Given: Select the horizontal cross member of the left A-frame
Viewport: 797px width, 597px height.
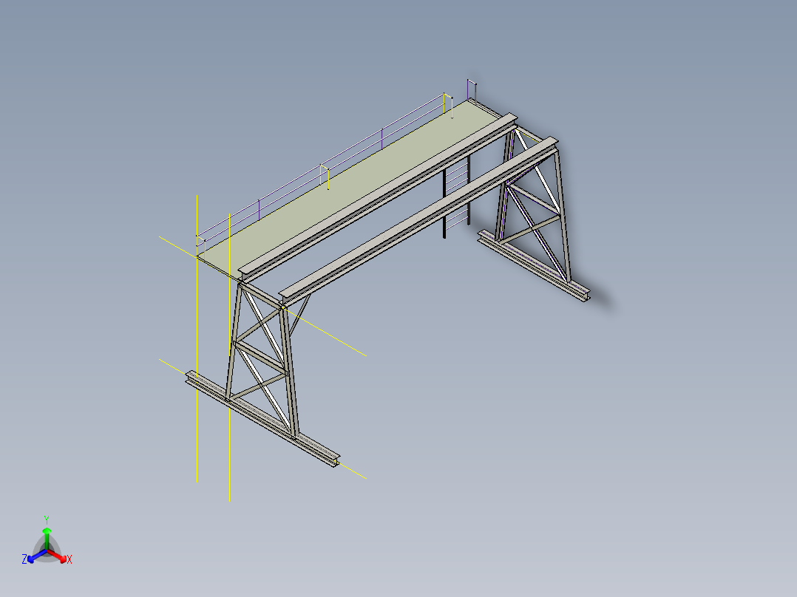Looking at the screenshot, I should 260,357.
